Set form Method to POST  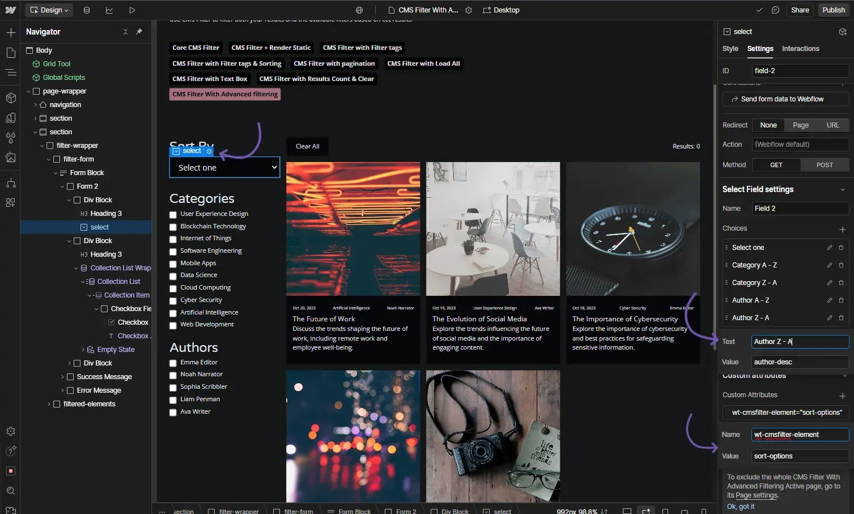pos(825,165)
